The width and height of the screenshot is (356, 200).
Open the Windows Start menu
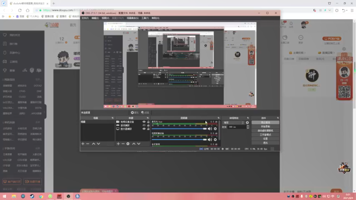[4, 196]
